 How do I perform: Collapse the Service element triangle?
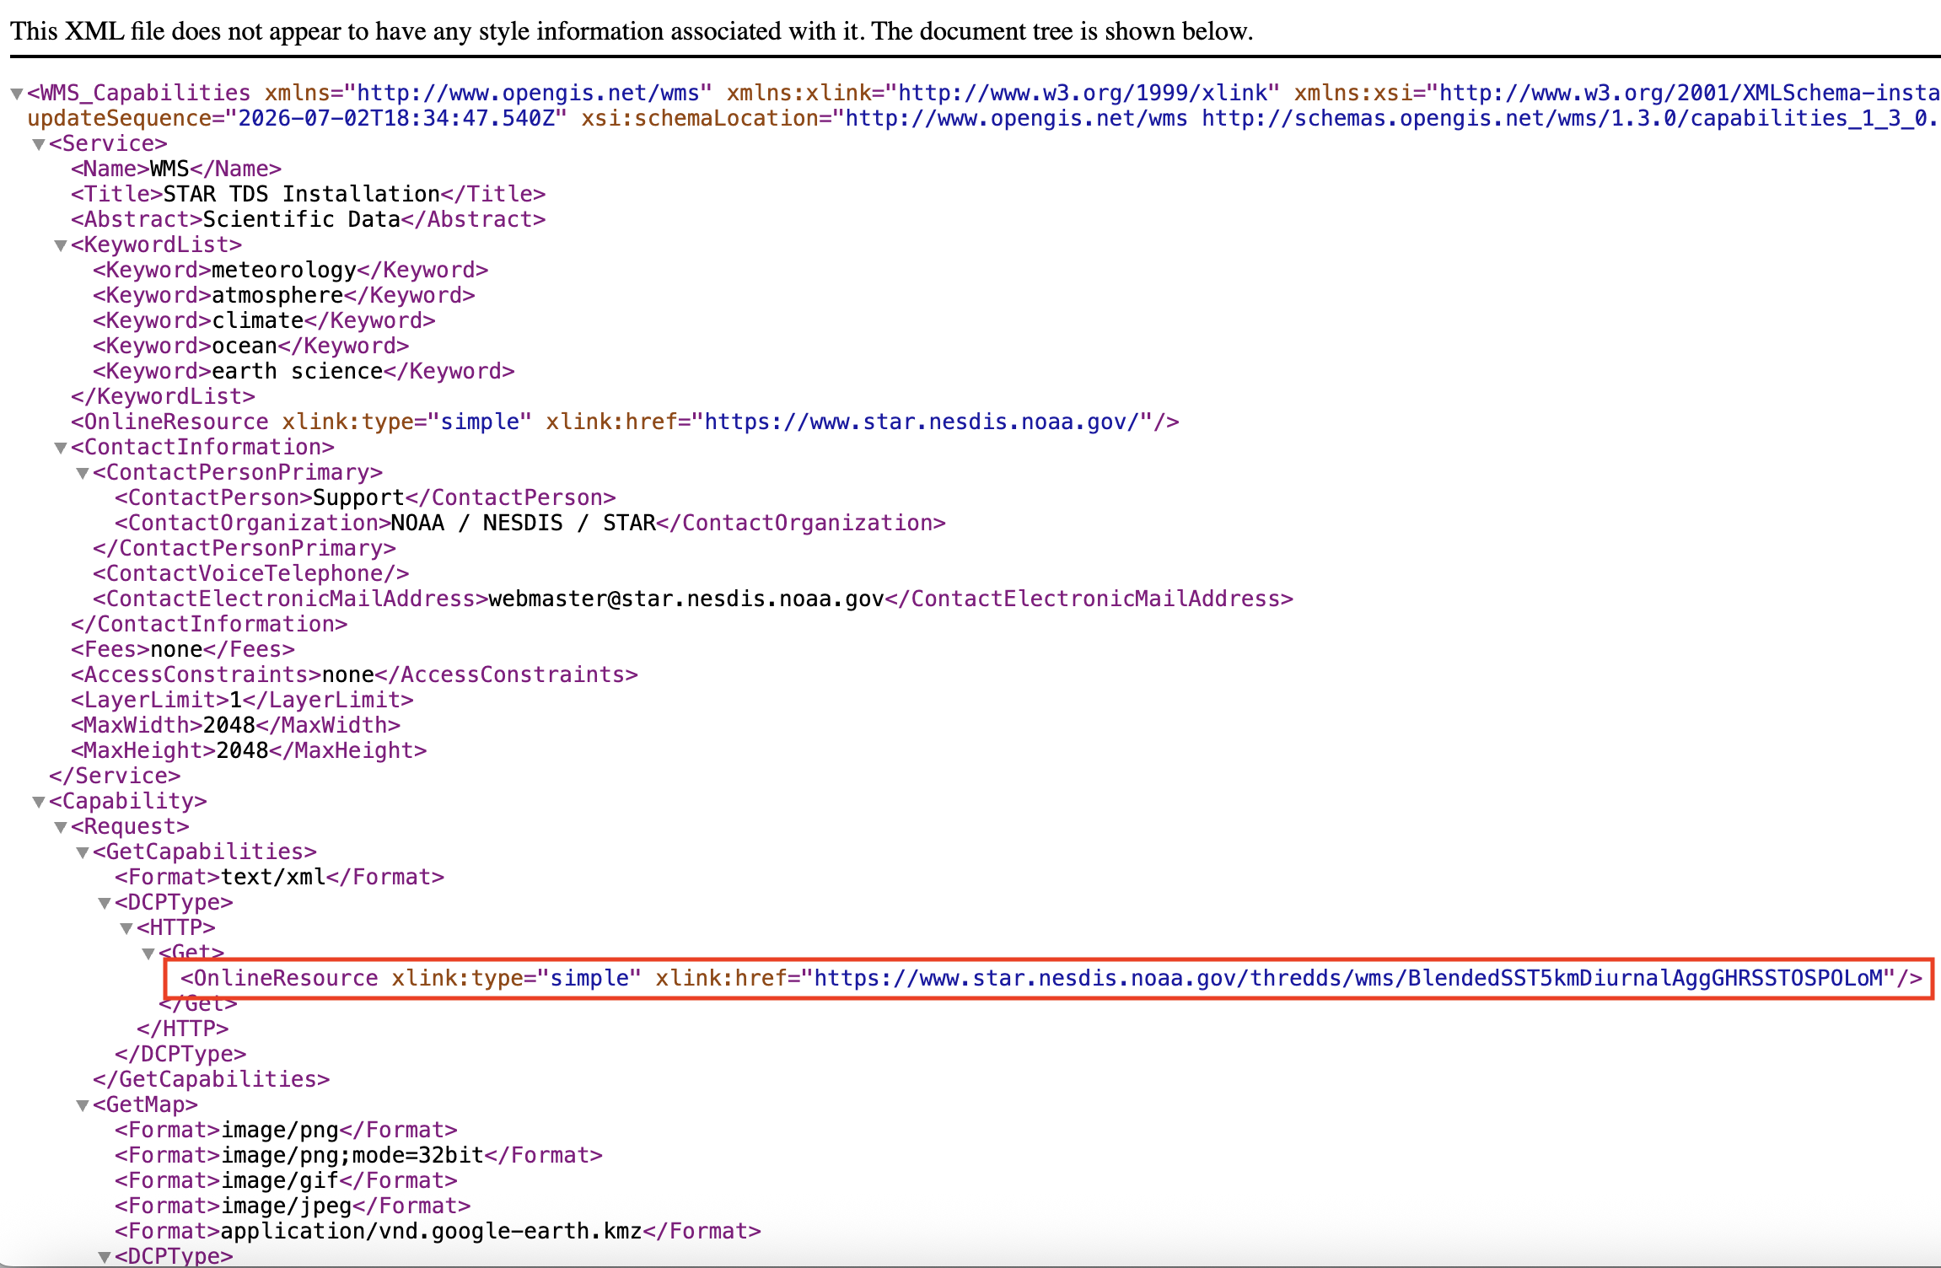(x=38, y=144)
